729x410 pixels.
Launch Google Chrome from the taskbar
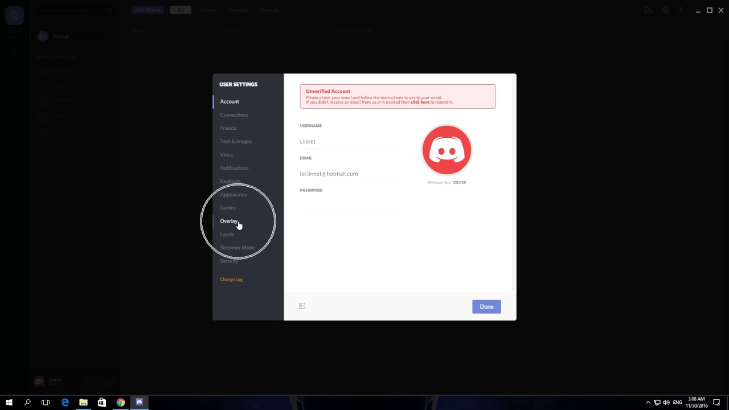[120, 403]
